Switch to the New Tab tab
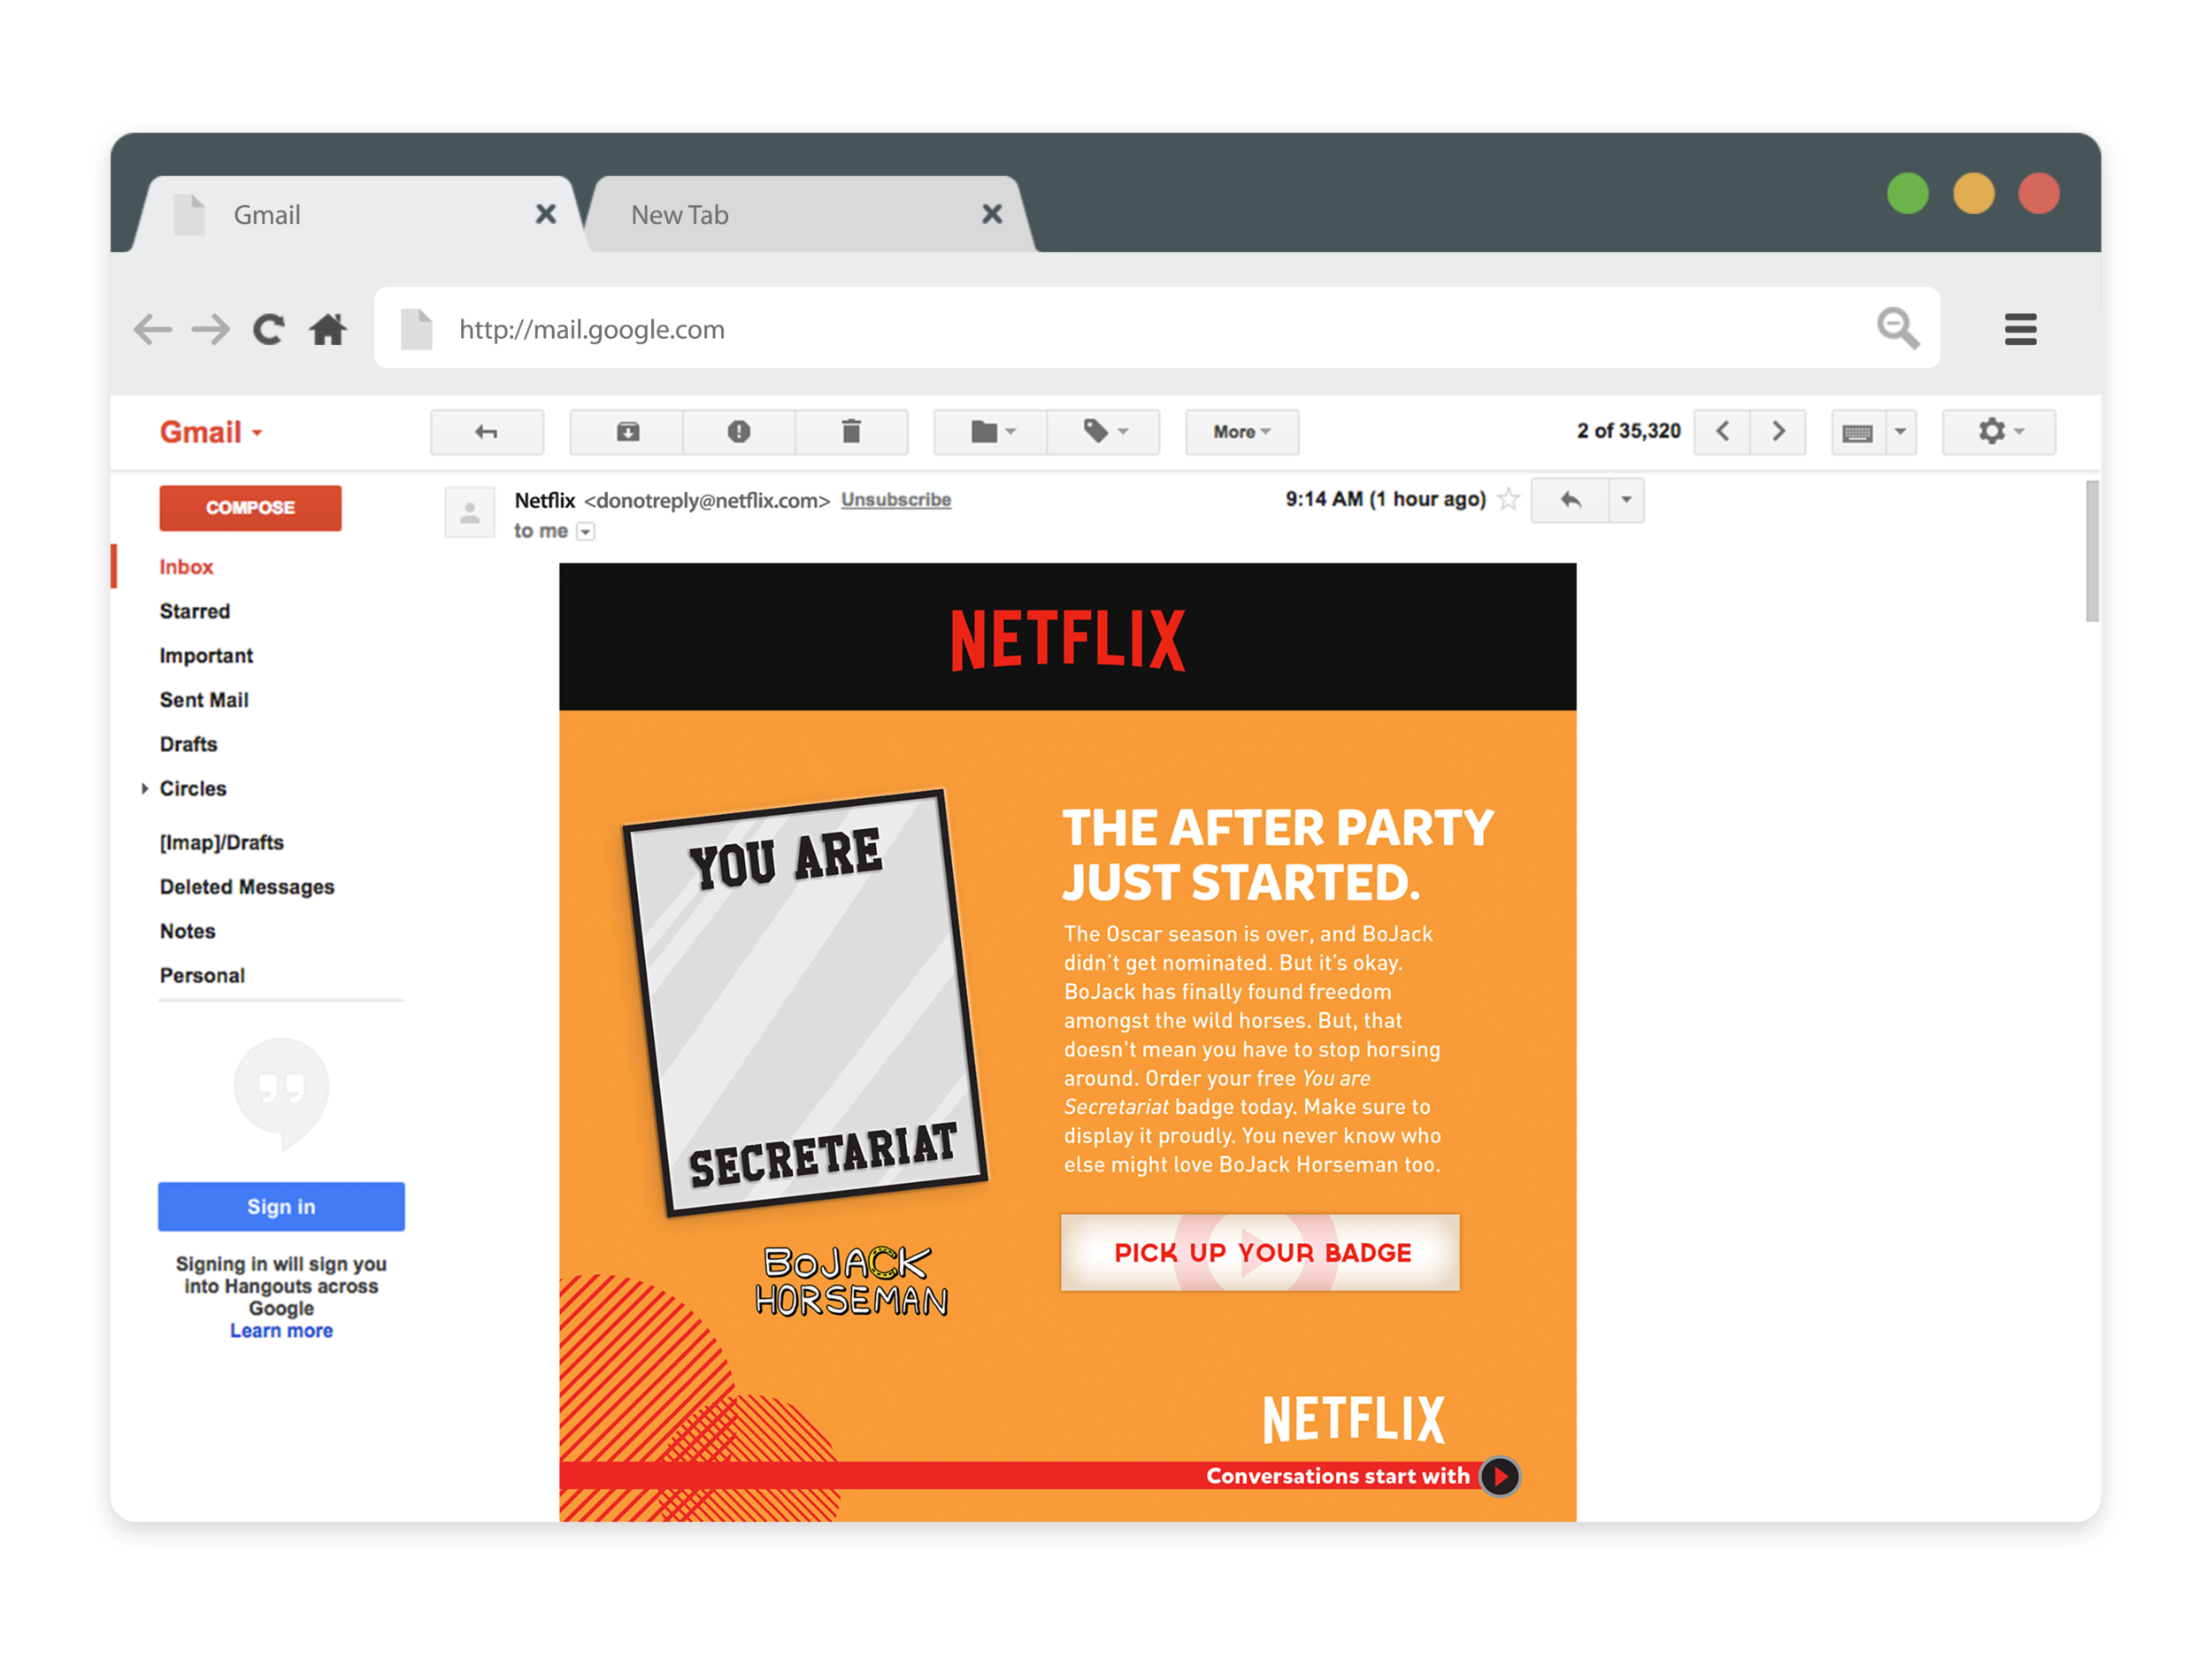Viewport: 2212px width, 1659px height. point(811,214)
